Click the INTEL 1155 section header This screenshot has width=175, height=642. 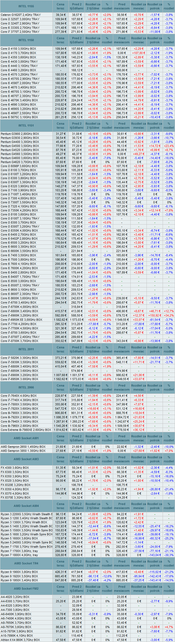click(26, 6)
